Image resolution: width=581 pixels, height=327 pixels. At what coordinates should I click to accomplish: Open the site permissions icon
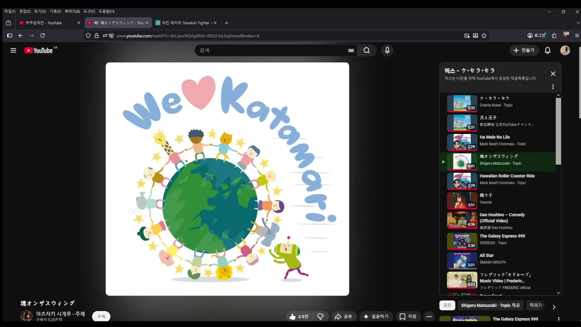pos(105,35)
